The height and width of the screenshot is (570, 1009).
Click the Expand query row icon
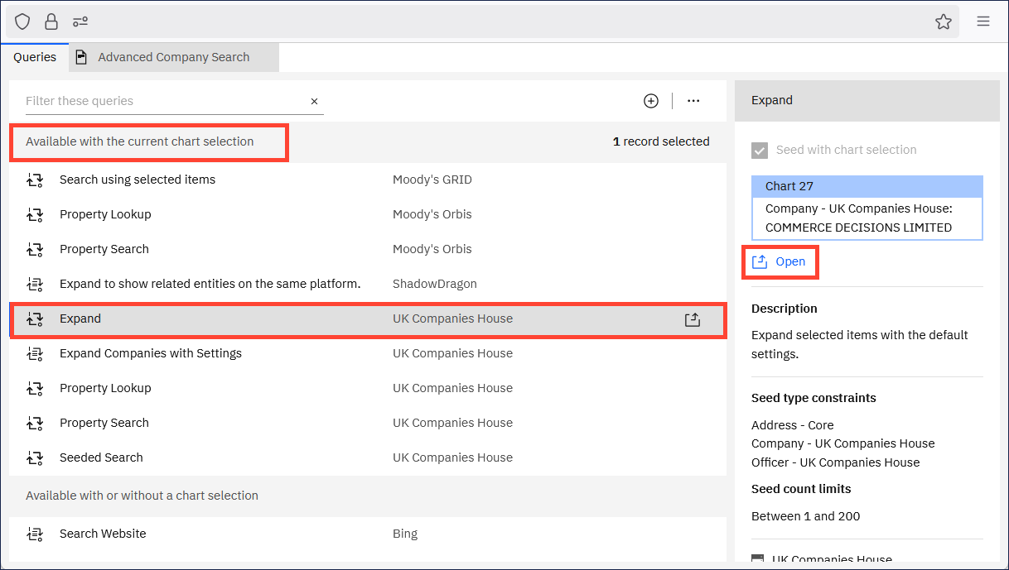[x=35, y=319]
